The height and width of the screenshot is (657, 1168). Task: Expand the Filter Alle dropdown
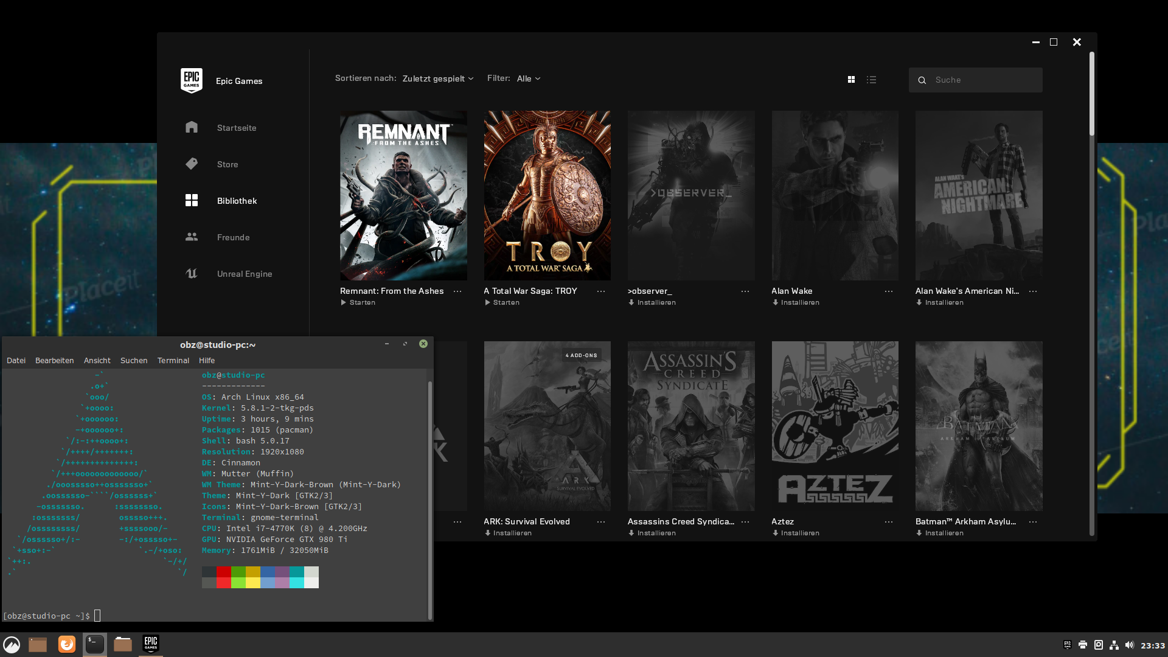pos(529,78)
